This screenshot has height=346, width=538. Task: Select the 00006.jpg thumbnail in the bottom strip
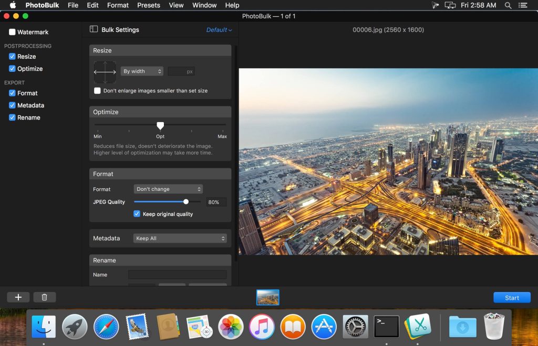coord(268,297)
